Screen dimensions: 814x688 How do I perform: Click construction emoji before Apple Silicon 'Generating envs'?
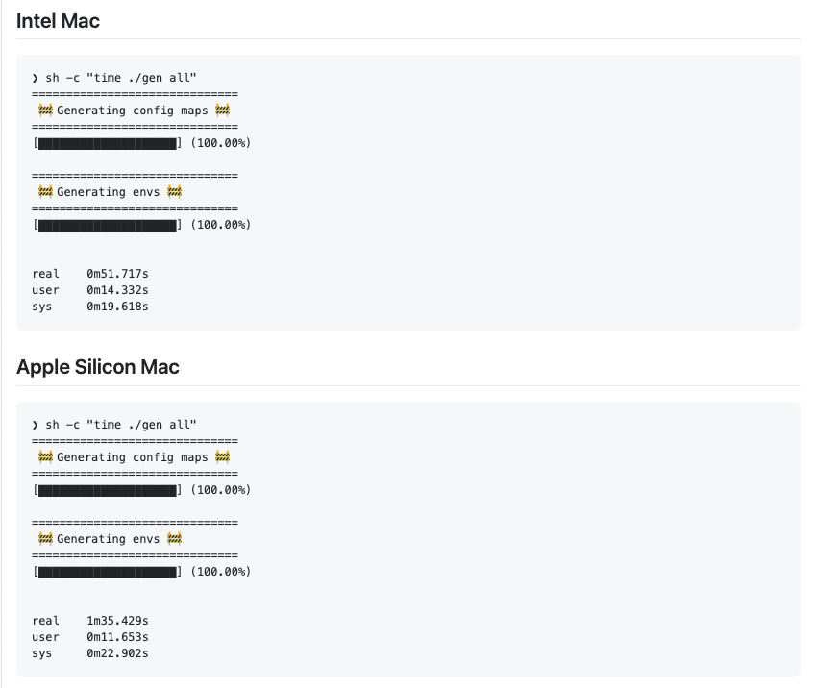[46, 538]
